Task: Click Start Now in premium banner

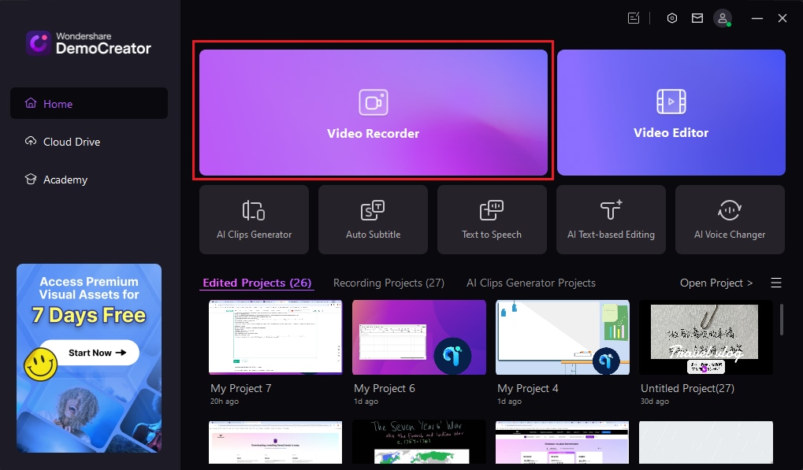Action: [x=90, y=353]
